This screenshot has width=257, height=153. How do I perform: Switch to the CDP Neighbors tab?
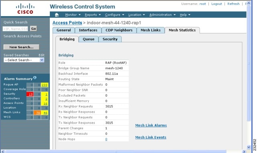[119, 30]
